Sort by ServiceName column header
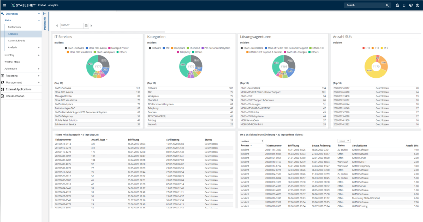This screenshot has width=423, height=222. coord(359,146)
